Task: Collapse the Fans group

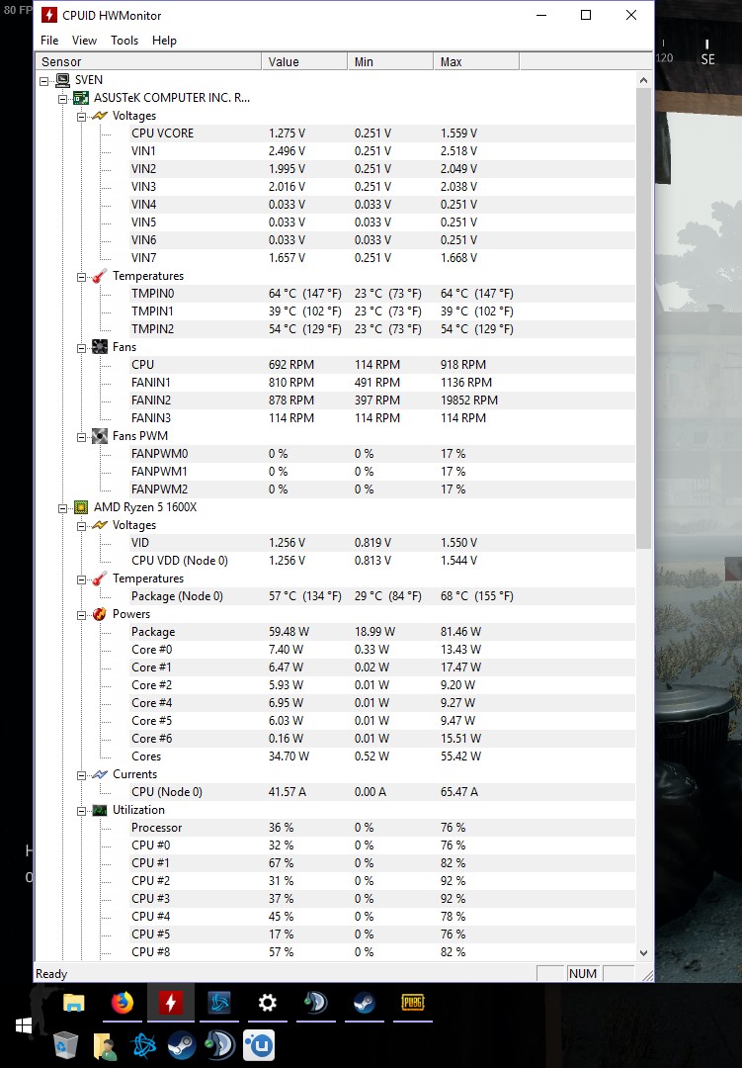Action: [81, 347]
